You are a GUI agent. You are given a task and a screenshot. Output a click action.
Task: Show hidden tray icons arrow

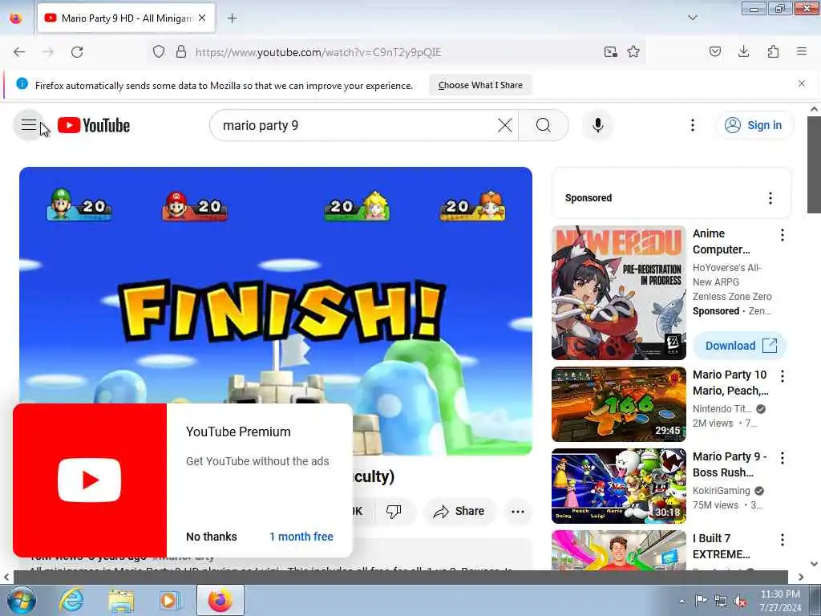[x=681, y=602]
